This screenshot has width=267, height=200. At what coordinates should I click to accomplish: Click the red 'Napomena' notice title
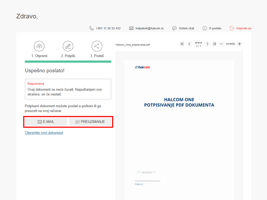point(36,84)
